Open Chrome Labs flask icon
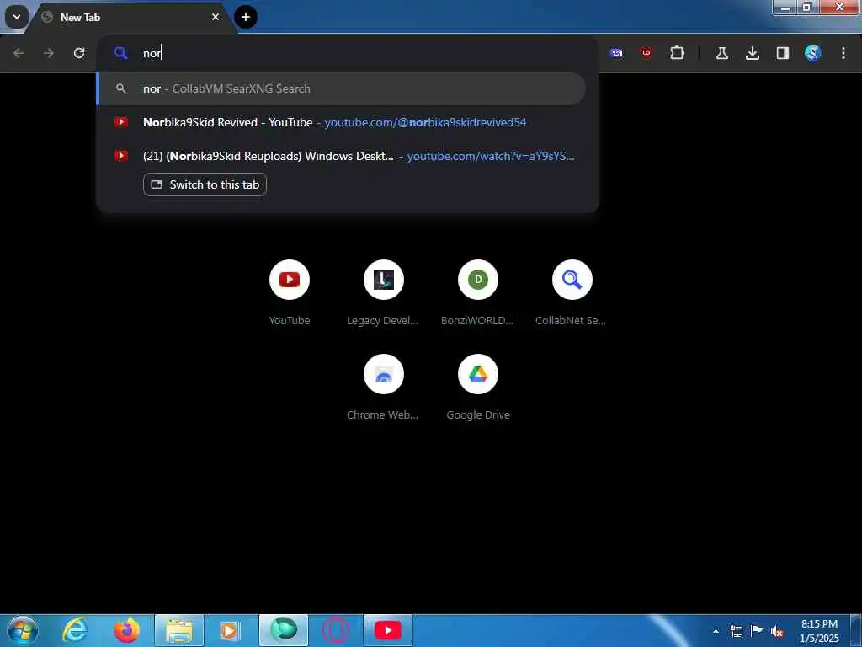862x647 pixels. [722, 53]
